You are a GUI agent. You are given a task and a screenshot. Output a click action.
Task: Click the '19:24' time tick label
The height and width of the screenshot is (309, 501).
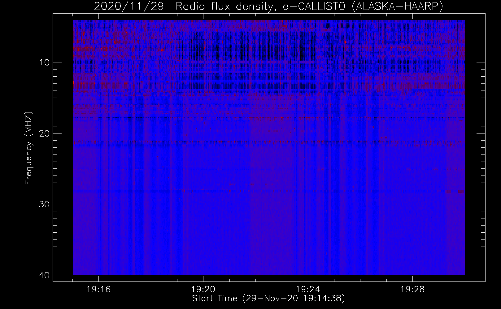308,290
